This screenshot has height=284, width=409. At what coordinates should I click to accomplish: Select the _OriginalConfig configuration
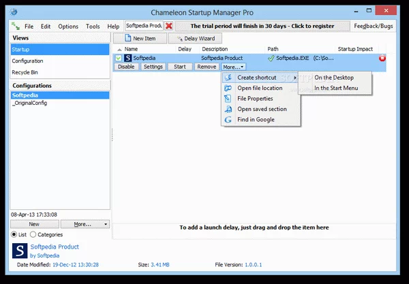(x=60, y=103)
